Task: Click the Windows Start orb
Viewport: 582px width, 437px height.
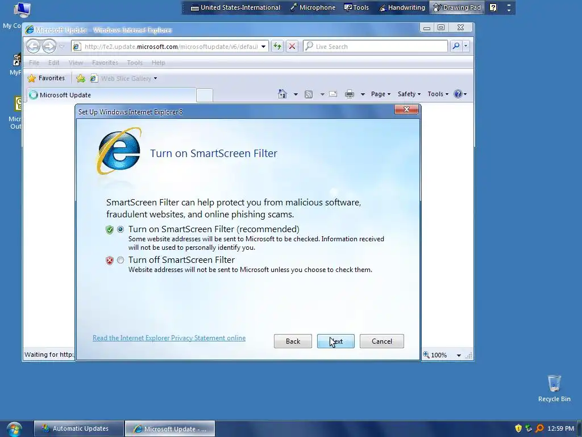Action: (14, 429)
